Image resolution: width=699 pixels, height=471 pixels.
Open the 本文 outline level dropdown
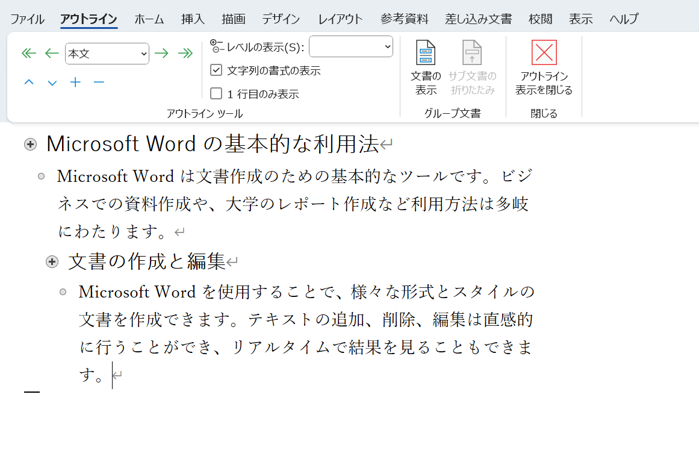pyautogui.click(x=107, y=54)
